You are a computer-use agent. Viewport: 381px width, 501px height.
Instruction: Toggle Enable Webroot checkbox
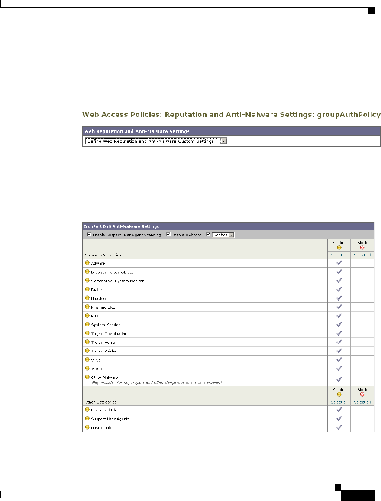coord(168,234)
